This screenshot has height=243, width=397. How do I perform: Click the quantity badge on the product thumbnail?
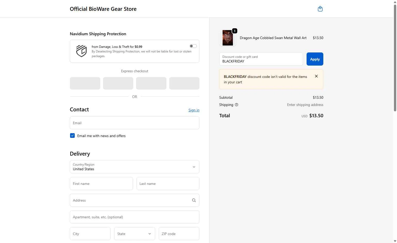[235, 31]
